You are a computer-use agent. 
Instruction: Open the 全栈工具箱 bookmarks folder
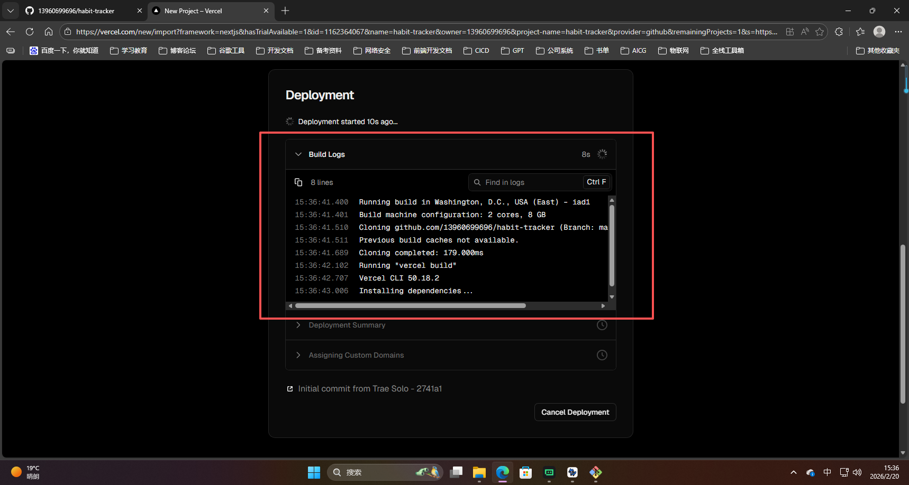tap(722, 51)
